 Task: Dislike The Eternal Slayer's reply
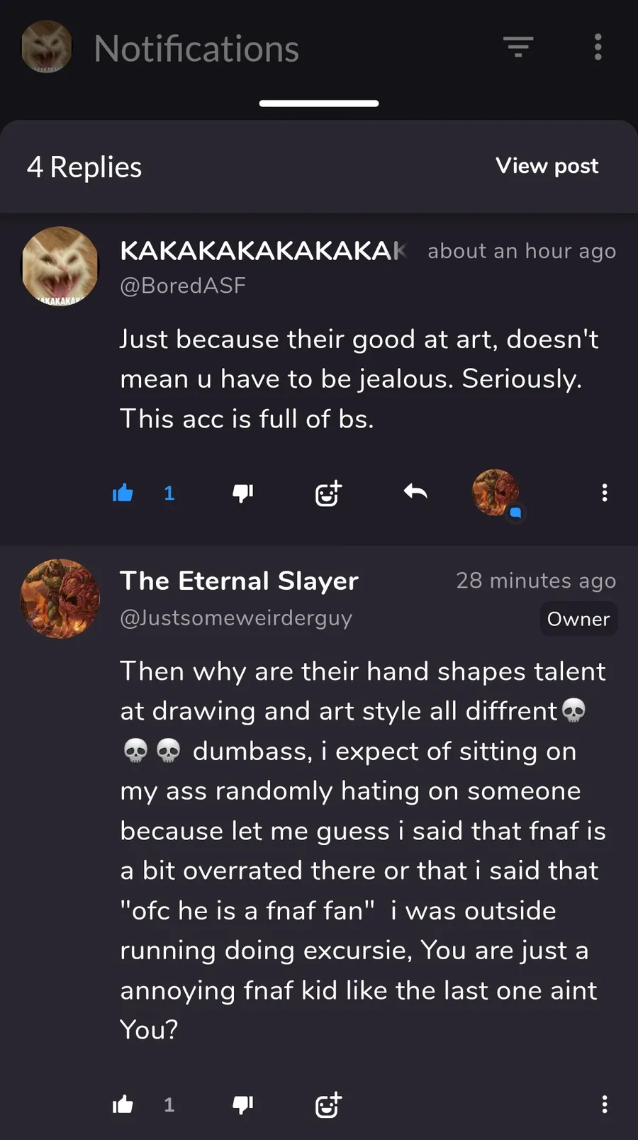point(243,1104)
